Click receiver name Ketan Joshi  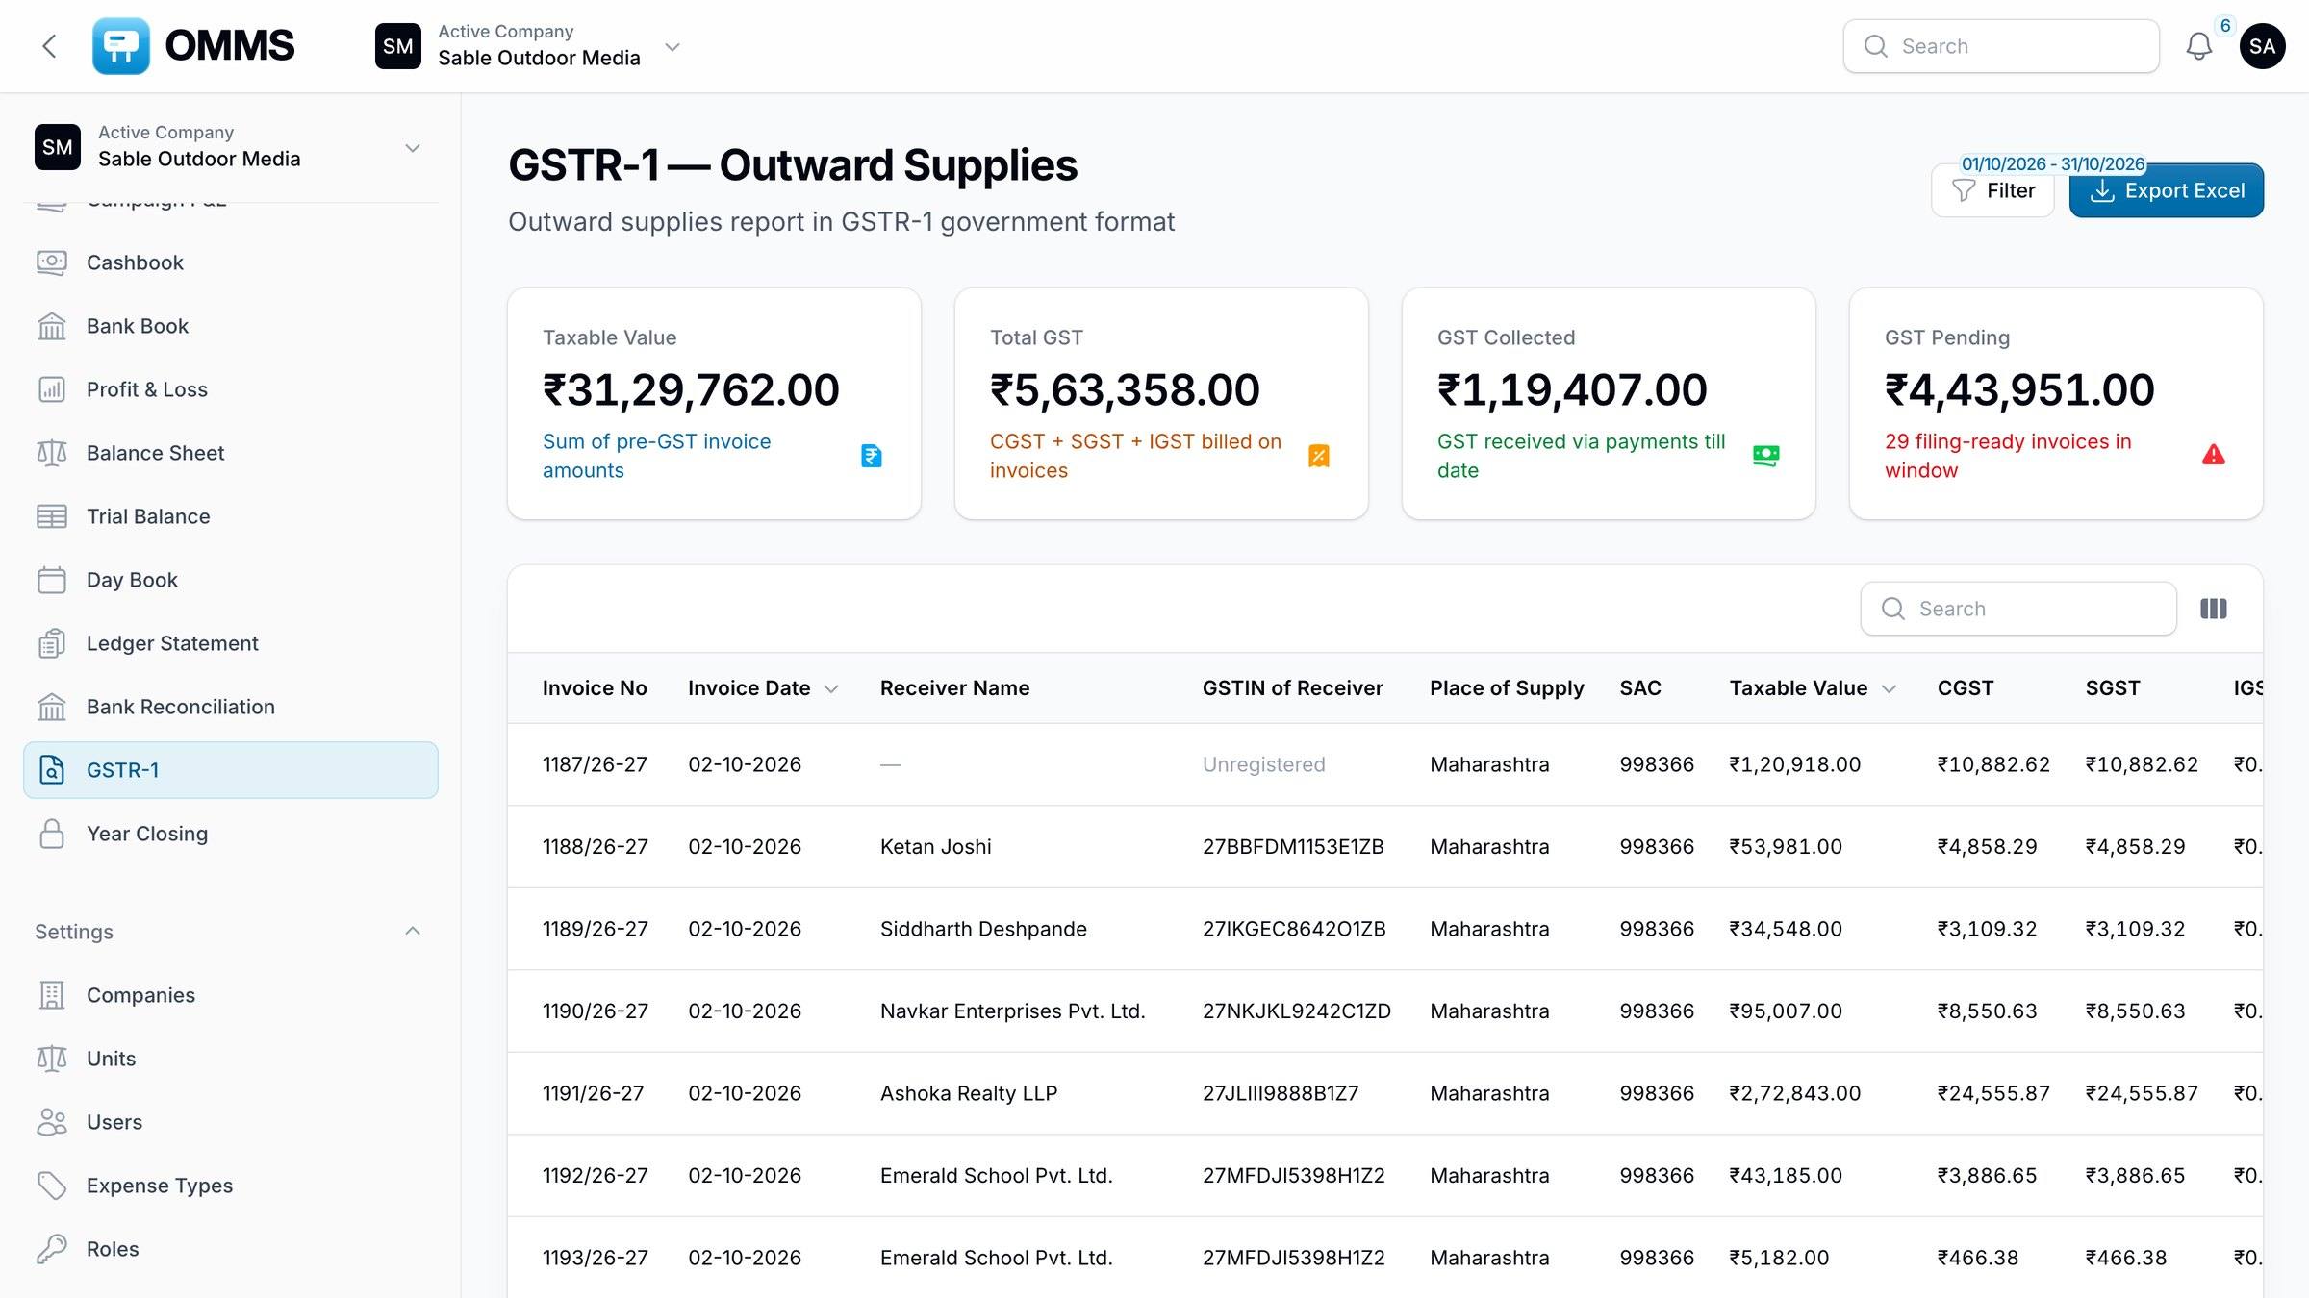(935, 847)
